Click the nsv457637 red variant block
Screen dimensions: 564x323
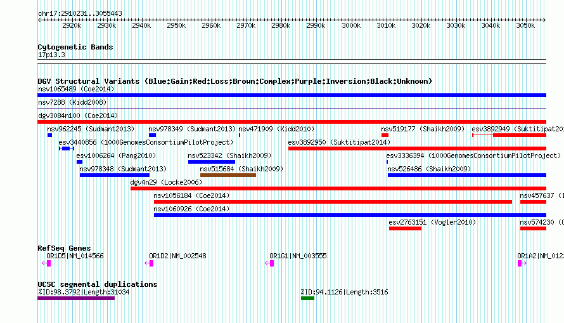pos(533,202)
